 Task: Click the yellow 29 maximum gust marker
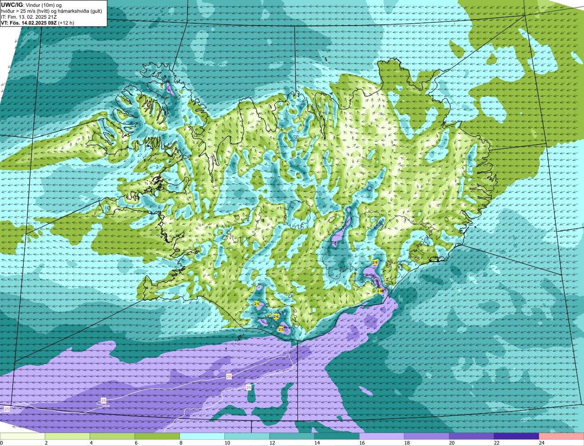click(x=379, y=291)
